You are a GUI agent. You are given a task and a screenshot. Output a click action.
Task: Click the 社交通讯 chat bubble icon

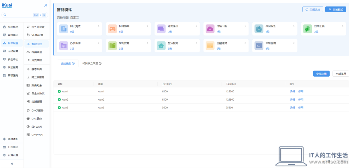point(161,29)
